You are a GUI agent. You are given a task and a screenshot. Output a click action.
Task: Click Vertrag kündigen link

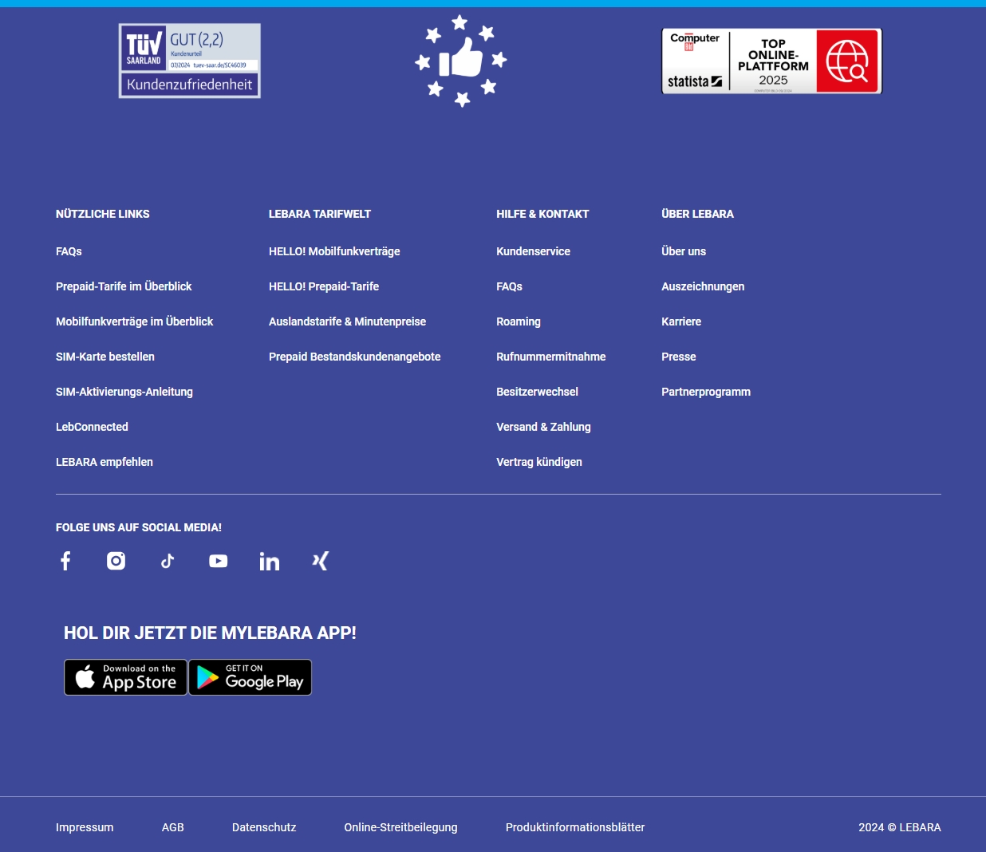pos(539,462)
